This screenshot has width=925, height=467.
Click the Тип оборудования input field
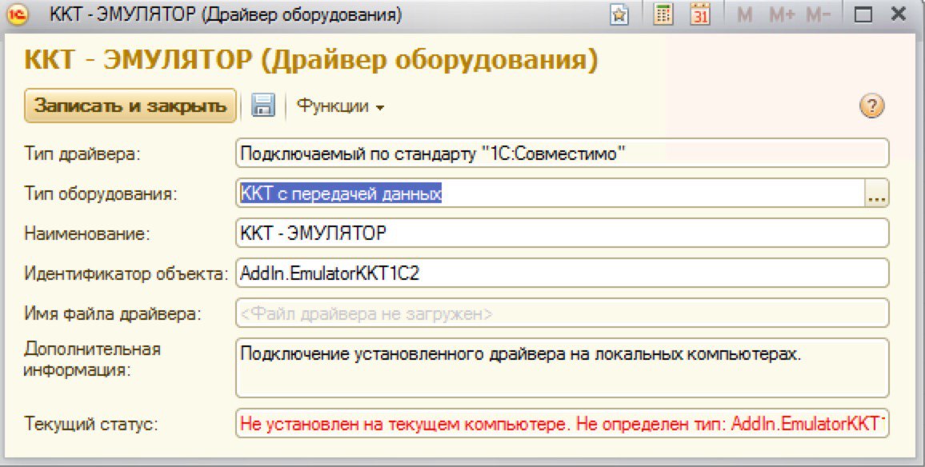click(x=550, y=194)
